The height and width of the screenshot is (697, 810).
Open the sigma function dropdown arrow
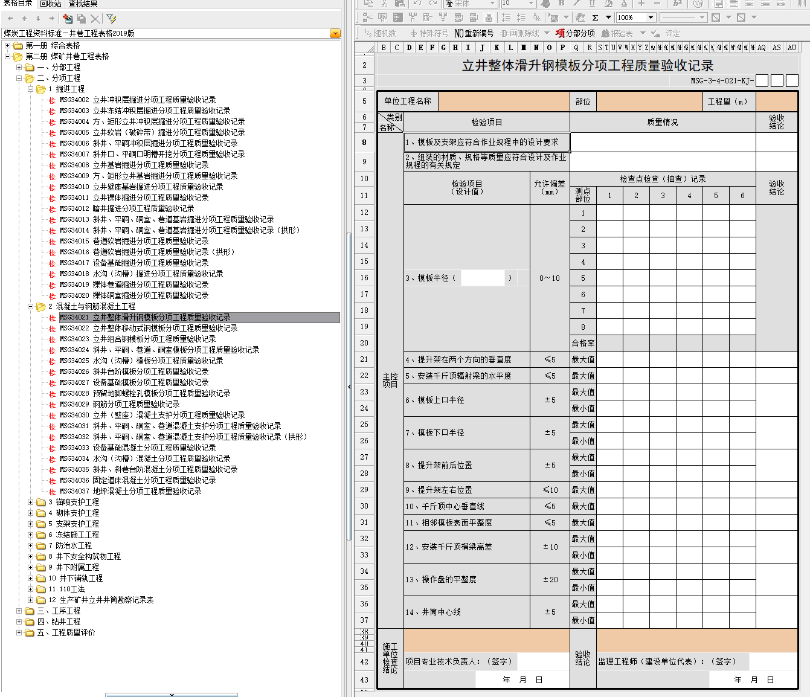(608, 18)
